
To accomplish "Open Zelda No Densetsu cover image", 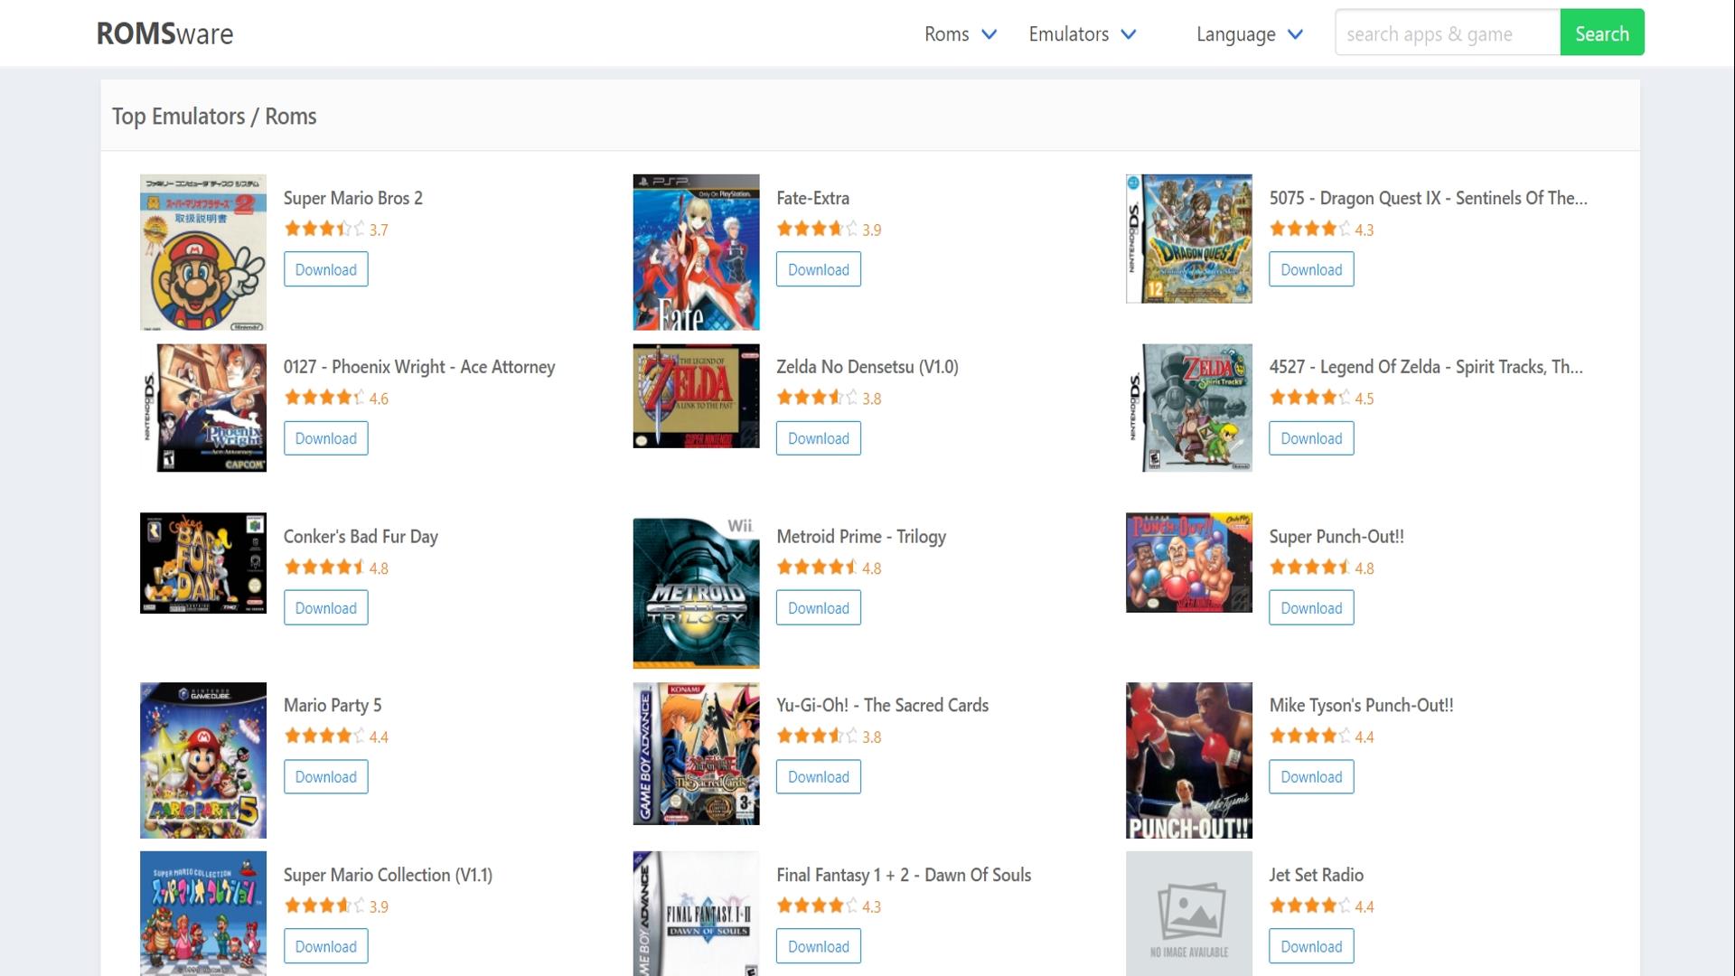I will pyautogui.click(x=696, y=396).
